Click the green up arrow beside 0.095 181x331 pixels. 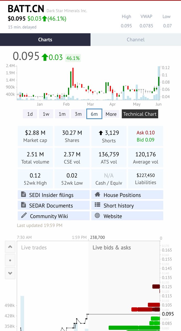(x=45, y=57)
